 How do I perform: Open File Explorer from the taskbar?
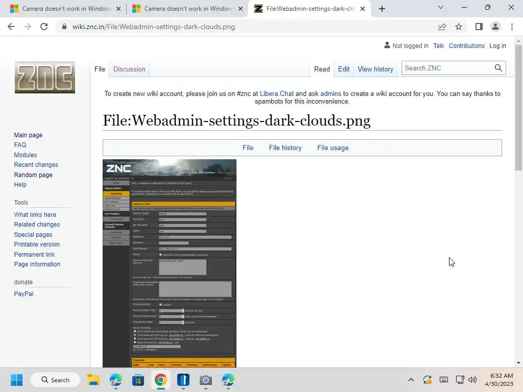pos(93,380)
